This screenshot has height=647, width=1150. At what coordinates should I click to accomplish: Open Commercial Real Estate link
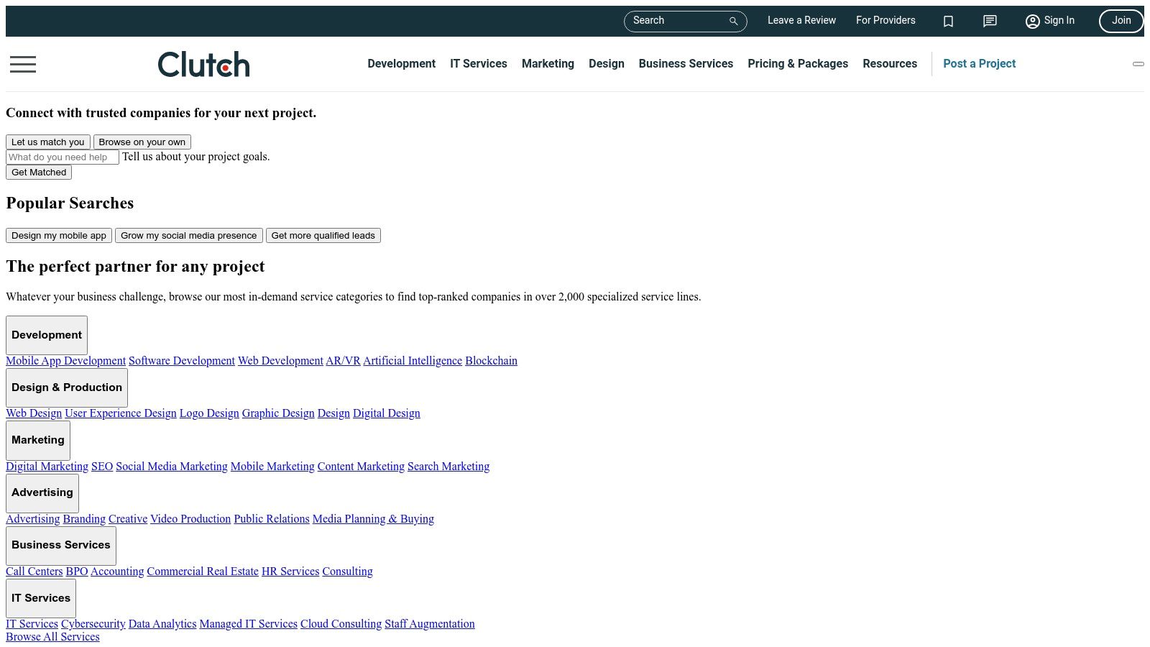203,572
